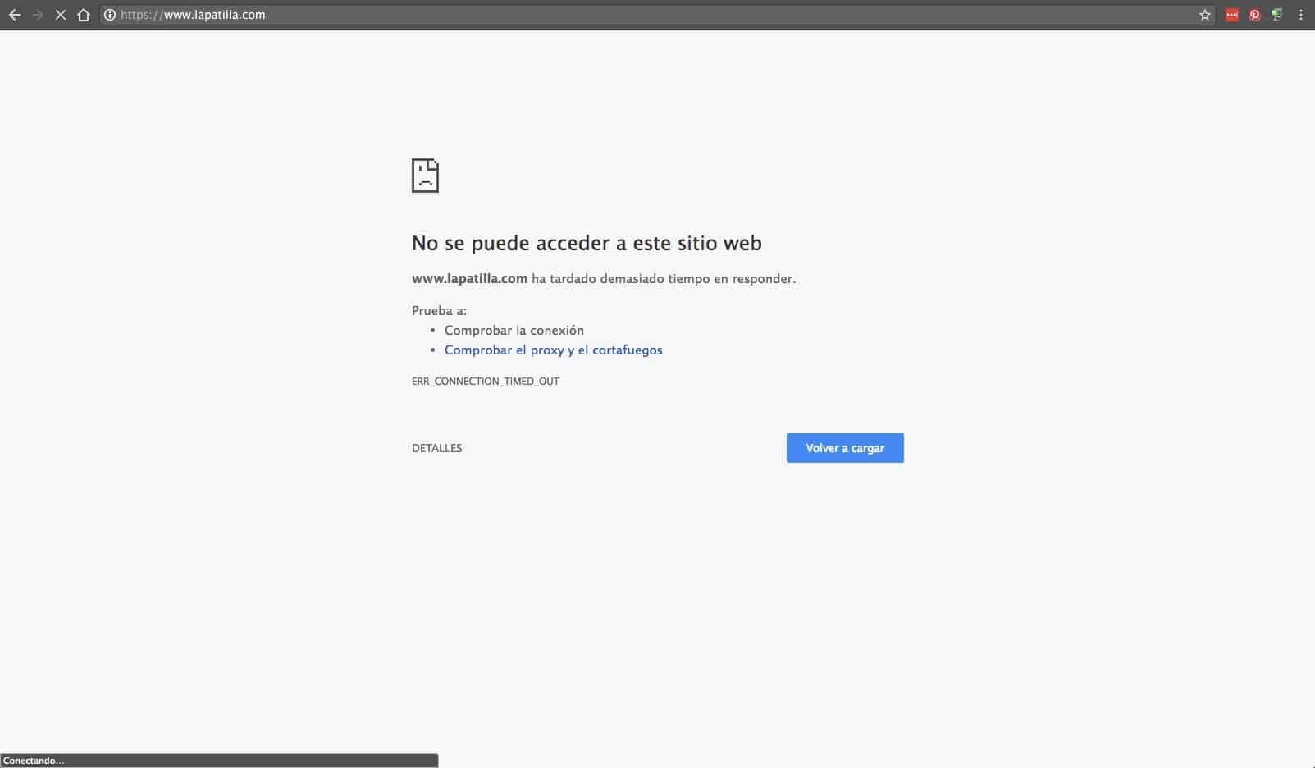Go back using the browser back arrow
The image size is (1315, 768).
tap(15, 15)
